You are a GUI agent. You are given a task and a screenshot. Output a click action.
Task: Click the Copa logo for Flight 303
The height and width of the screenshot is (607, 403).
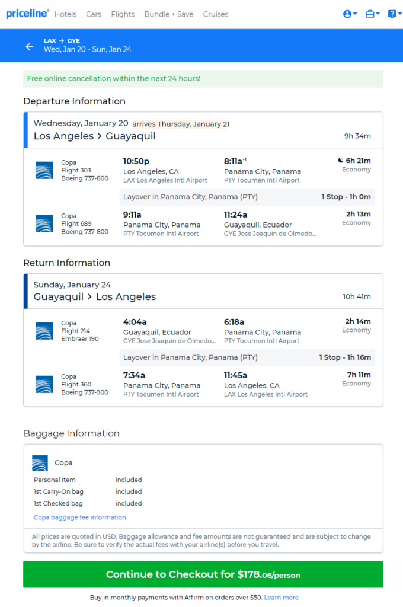coord(44,170)
